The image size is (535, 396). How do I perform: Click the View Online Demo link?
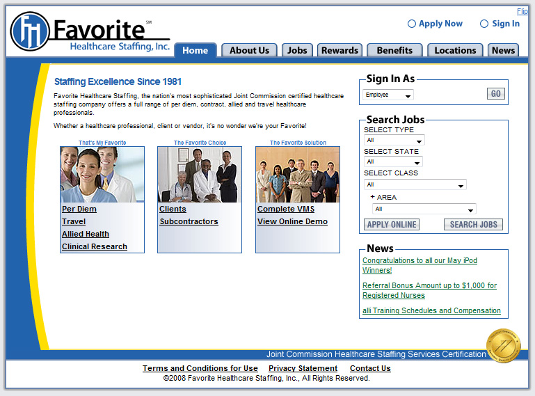point(292,221)
